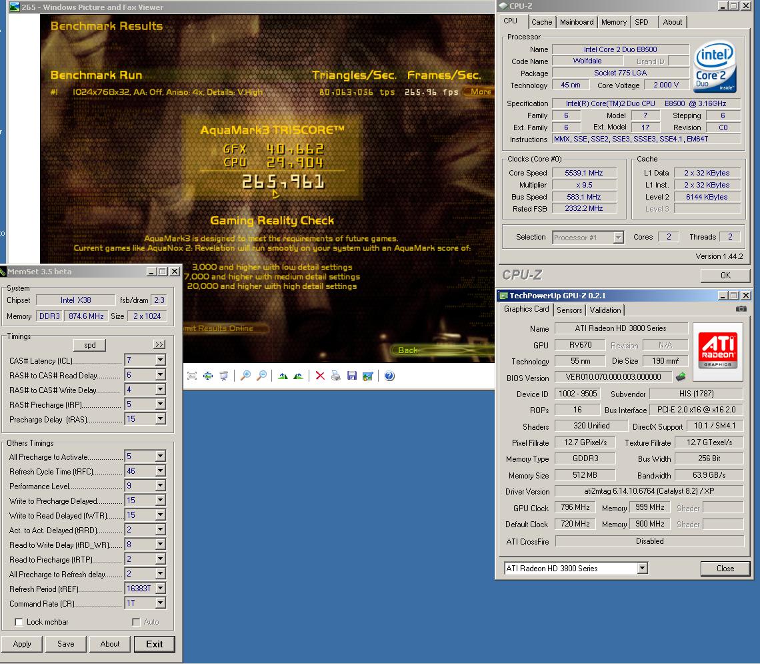Click the About button in MemSet
760x664 pixels.
point(110,644)
